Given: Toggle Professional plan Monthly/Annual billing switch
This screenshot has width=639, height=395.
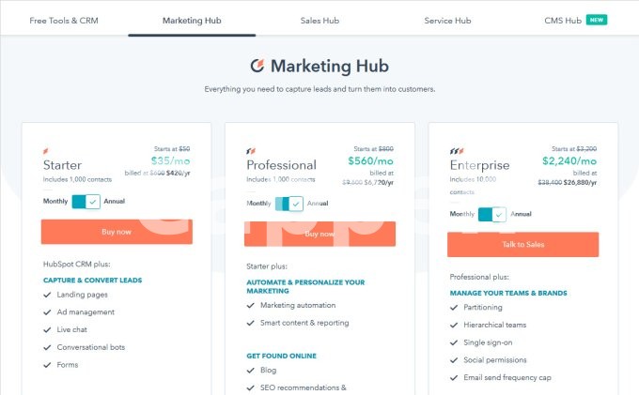Looking at the screenshot, I should click(289, 204).
